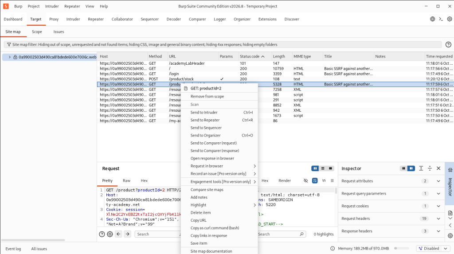Click the Response vertical scrollbar

(x=336, y=191)
